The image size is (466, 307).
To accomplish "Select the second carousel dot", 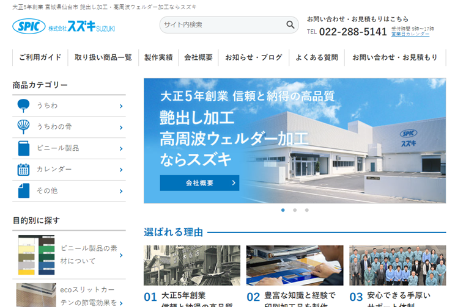I will click(x=295, y=210).
